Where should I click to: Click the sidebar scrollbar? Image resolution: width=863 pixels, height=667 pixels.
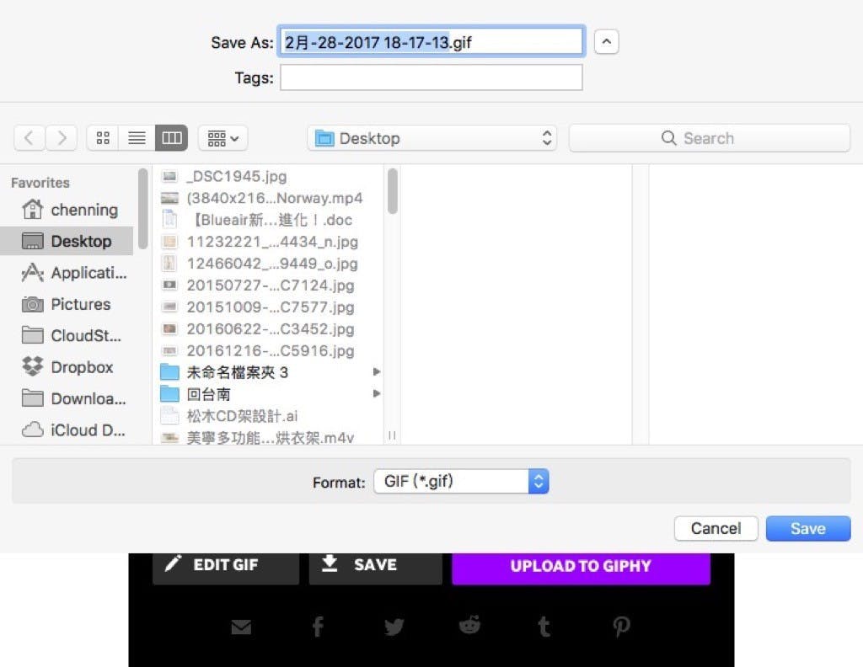pyautogui.click(x=143, y=209)
